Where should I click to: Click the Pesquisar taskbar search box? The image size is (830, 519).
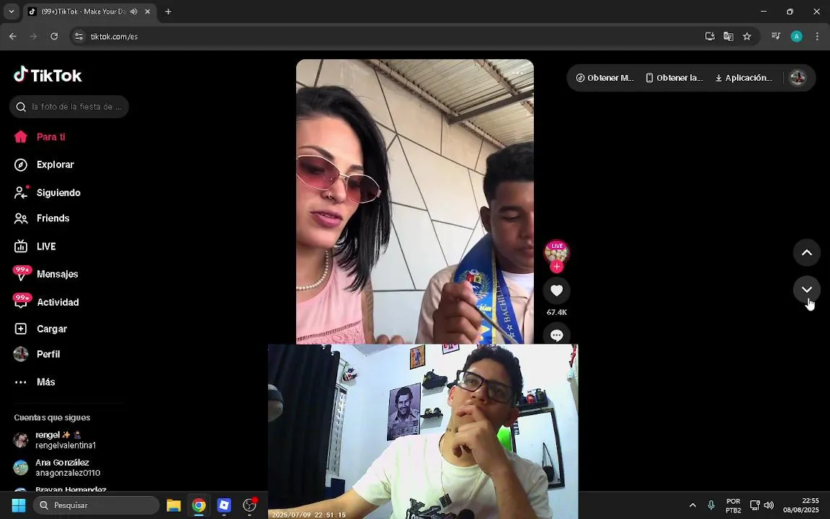97,505
